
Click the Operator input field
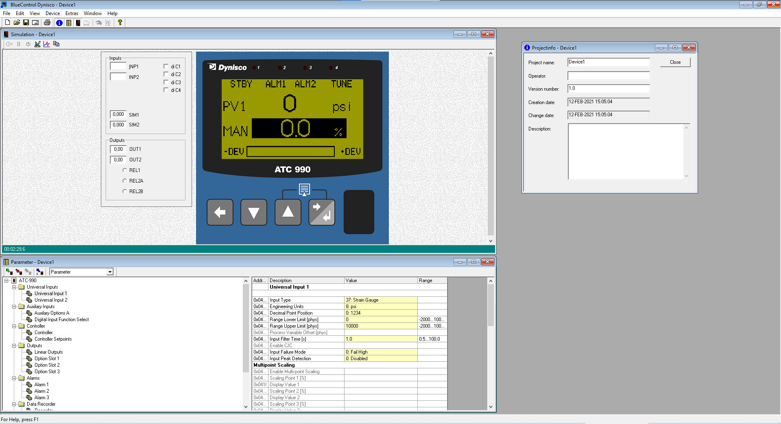tap(608, 76)
